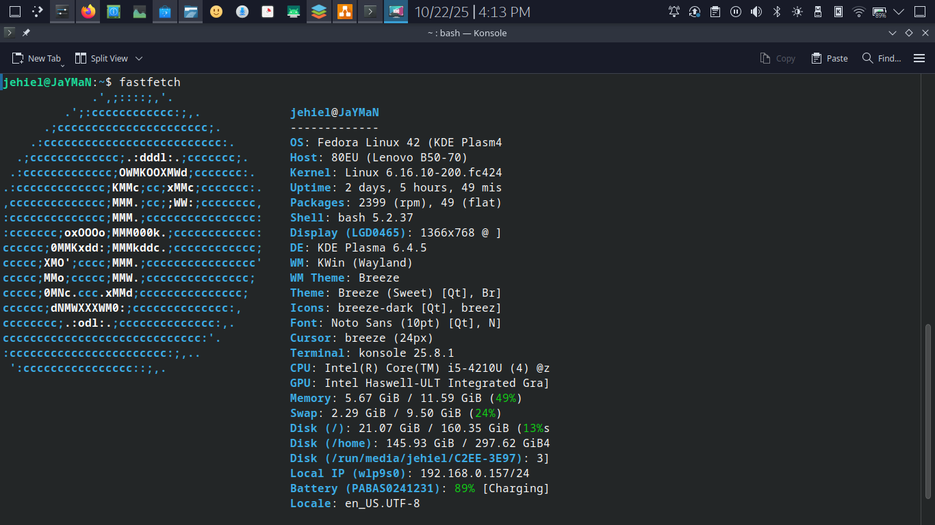This screenshot has height=525, width=935.
Task: Paste clipboard into the terminal
Action: [x=830, y=59]
